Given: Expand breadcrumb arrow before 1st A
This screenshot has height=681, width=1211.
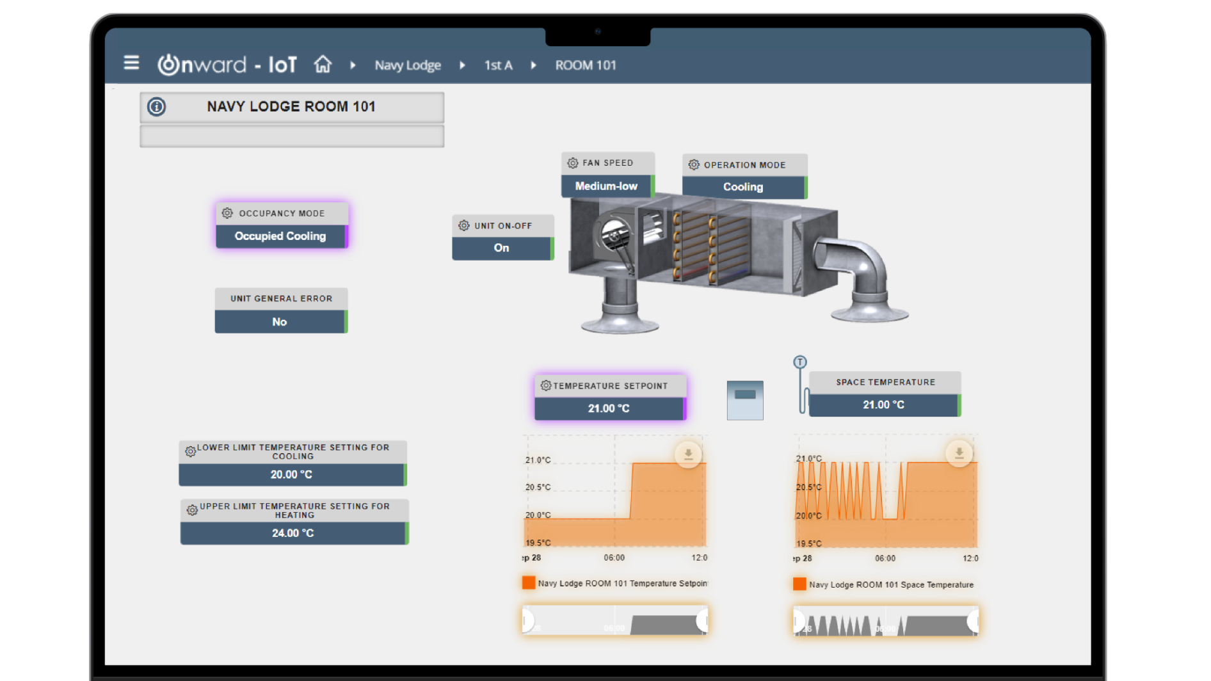Looking at the screenshot, I should pyautogui.click(x=462, y=65).
